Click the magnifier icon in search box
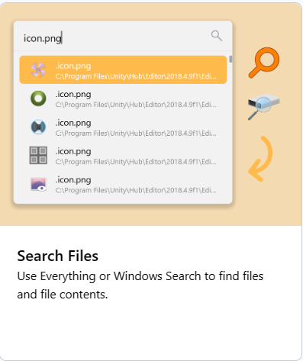303x361 pixels. [217, 36]
